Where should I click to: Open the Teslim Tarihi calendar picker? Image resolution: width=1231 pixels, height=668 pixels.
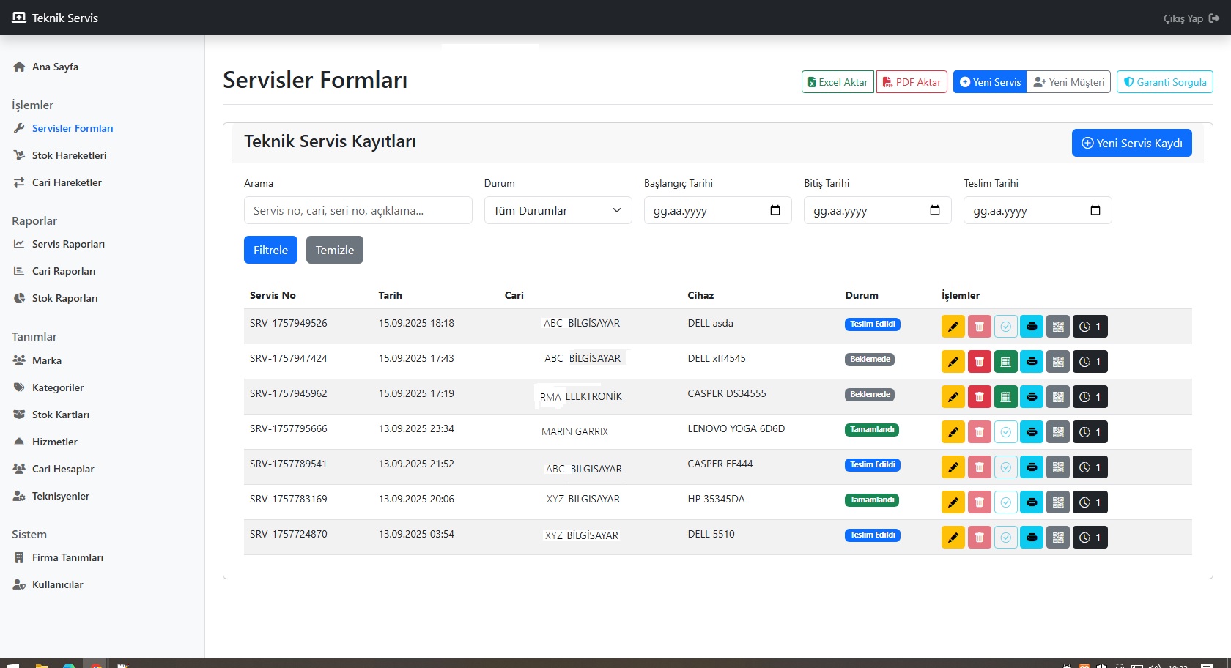pos(1095,211)
